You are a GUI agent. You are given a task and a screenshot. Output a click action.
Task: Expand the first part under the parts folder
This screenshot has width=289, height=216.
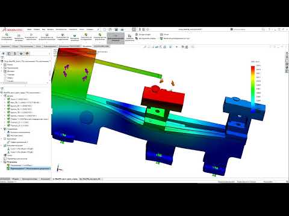pos(5,99)
